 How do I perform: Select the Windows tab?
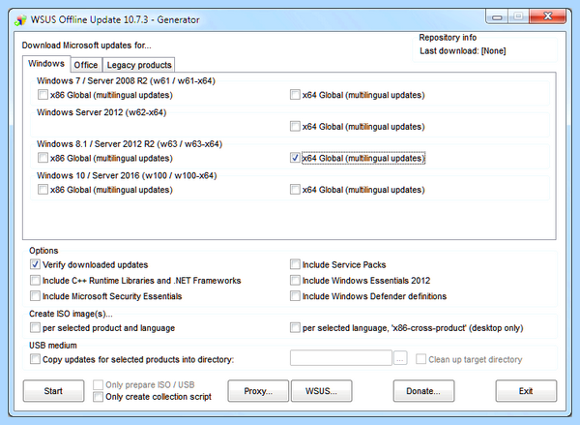(46, 63)
